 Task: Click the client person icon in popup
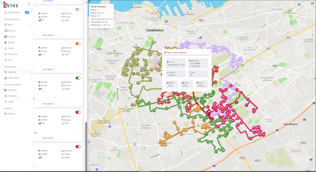[x=165, y=52]
